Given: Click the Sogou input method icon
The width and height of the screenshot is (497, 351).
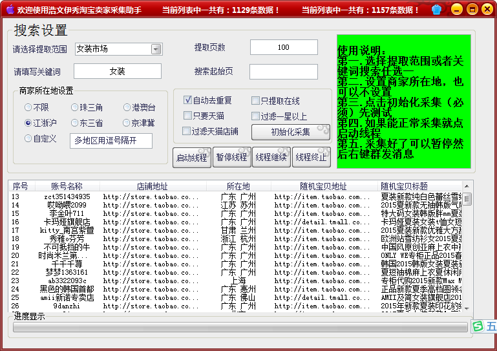Looking at the screenshot, I should click(478, 326).
